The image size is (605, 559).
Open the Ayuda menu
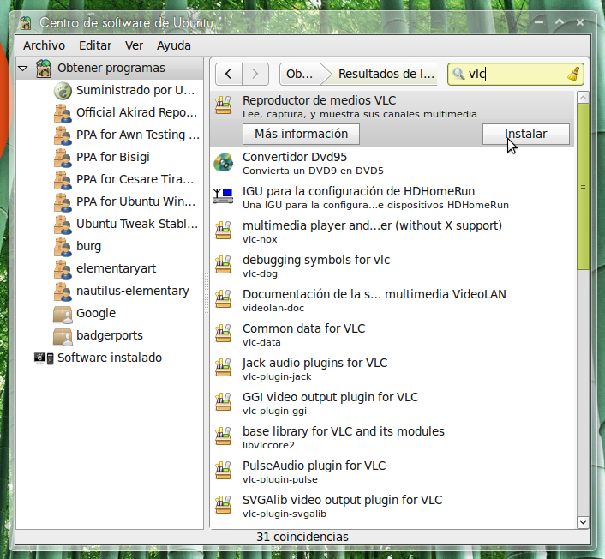(174, 45)
